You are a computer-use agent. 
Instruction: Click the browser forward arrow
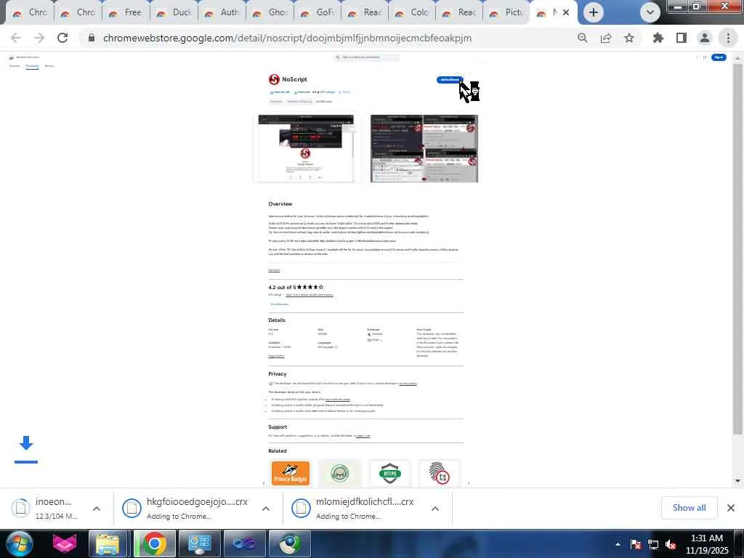pos(39,38)
